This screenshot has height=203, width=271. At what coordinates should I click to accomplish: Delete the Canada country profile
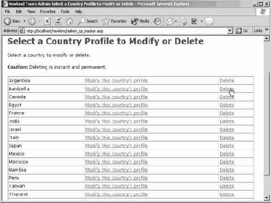(x=227, y=97)
